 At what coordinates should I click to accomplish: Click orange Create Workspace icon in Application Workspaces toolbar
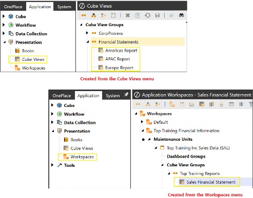click(172, 104)
